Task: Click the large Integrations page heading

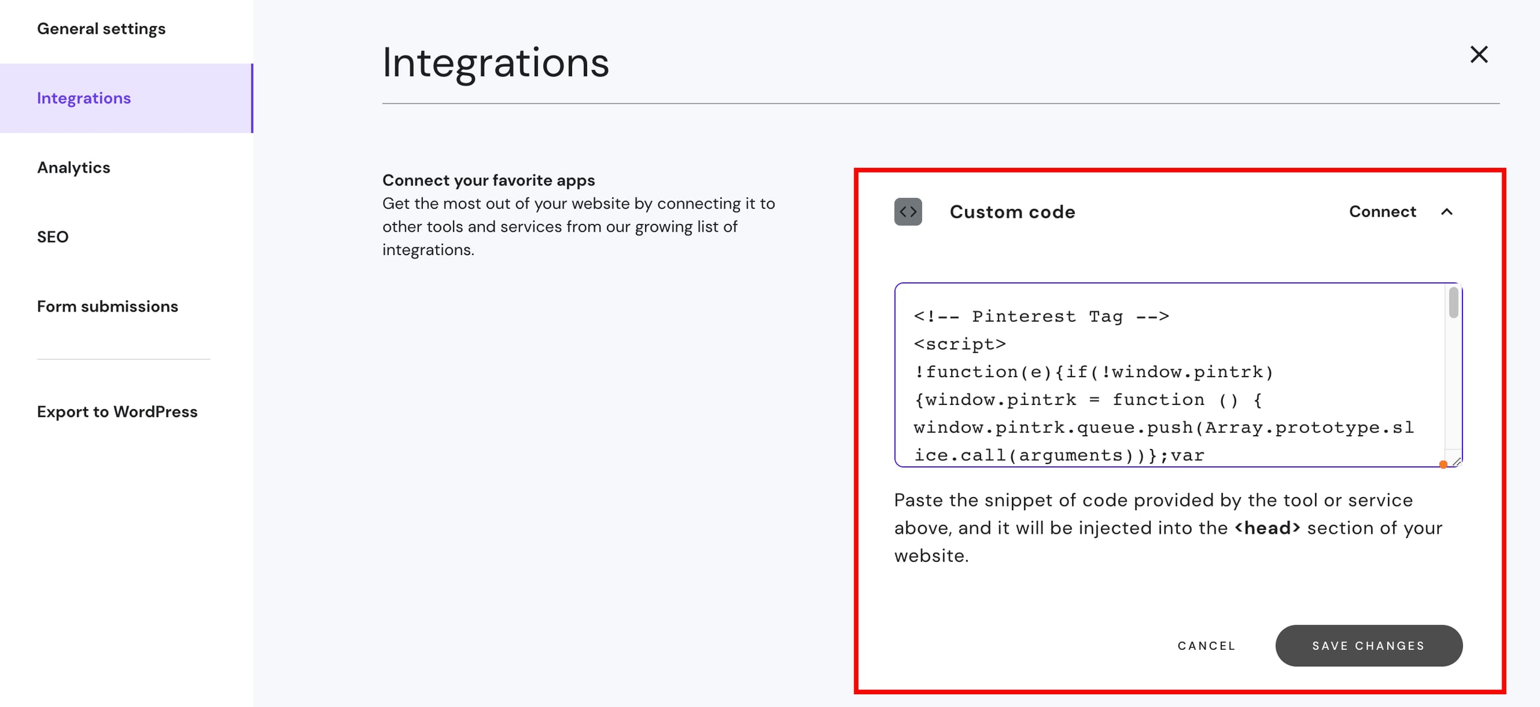Action: 496,63
